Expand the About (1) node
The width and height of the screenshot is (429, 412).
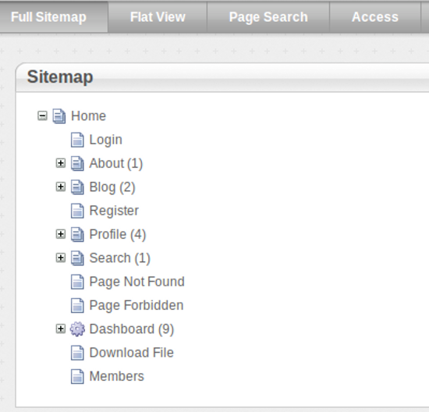(61, 163)
